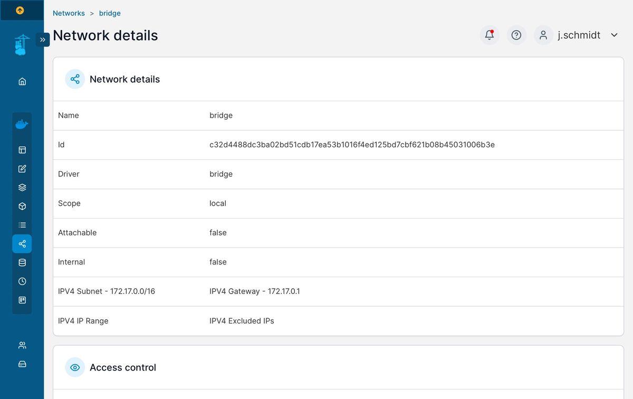633x399 pixels.
Task: Click the Home icon in sidebar
Action: point(22,81)
